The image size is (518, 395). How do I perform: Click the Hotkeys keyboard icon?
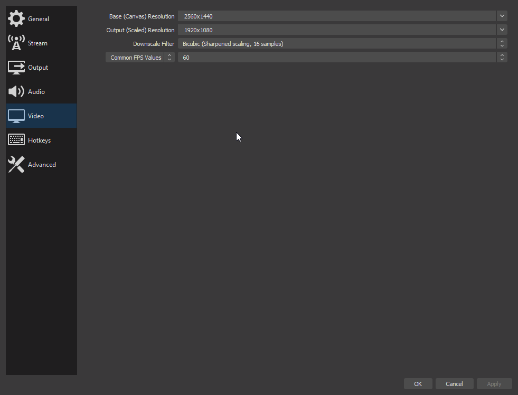coord(16,140)
